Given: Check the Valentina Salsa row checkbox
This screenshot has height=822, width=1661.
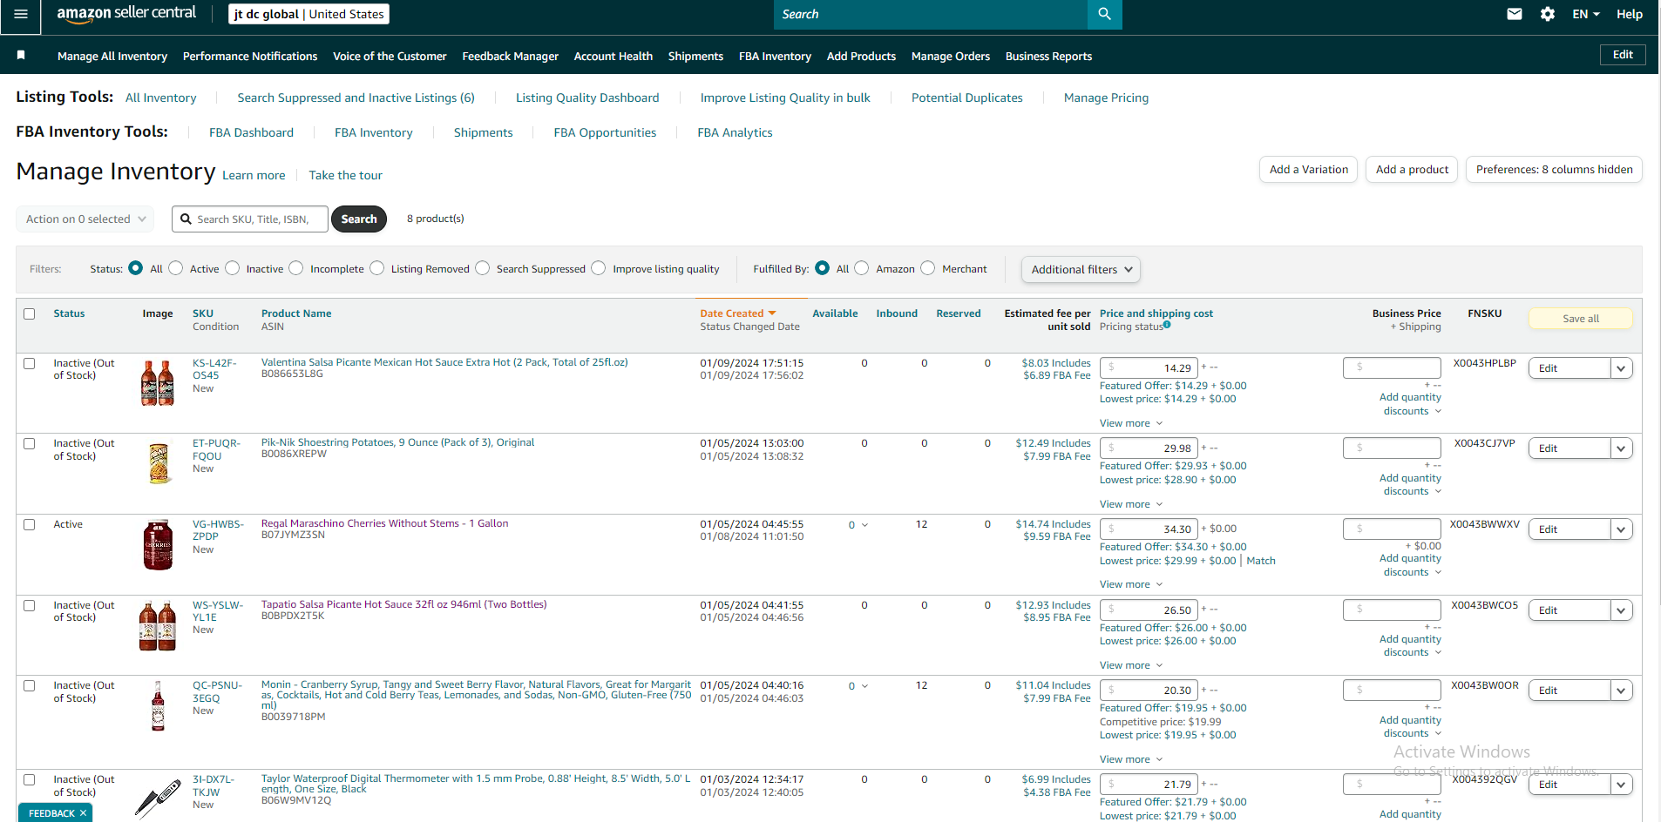Looking at the screenshot, I should [30, 363].
